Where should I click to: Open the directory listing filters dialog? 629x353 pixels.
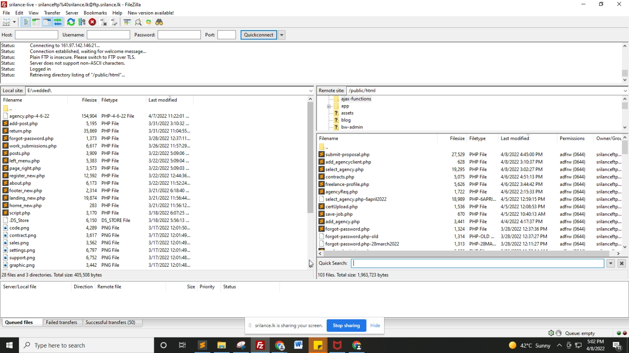tap(127, 22)
